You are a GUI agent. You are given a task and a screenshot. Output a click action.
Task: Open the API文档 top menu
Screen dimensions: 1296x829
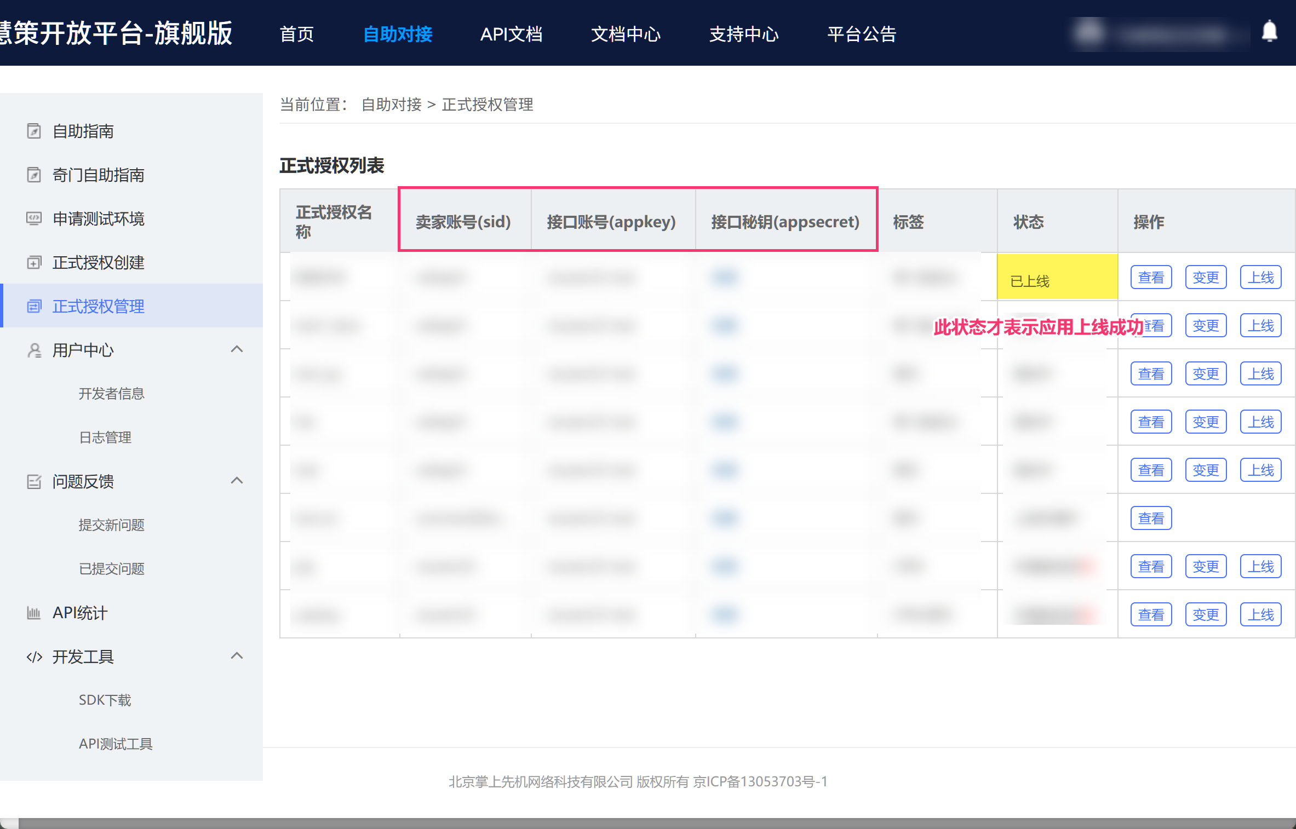[x=511, y=34]
